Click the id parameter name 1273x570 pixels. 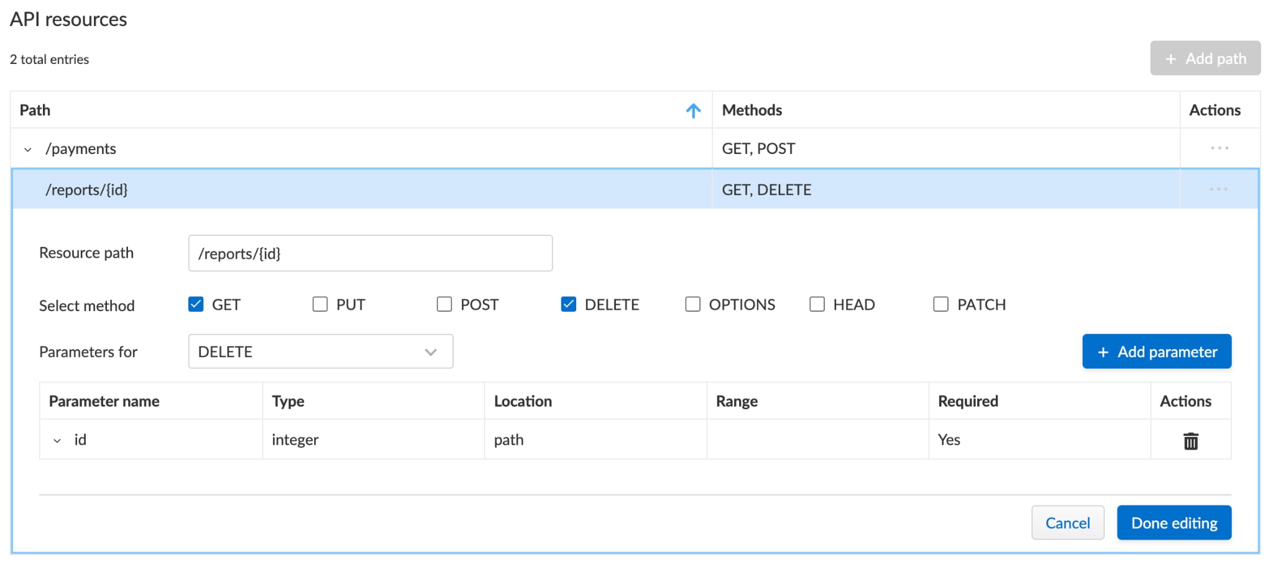(x=80, y=440)
